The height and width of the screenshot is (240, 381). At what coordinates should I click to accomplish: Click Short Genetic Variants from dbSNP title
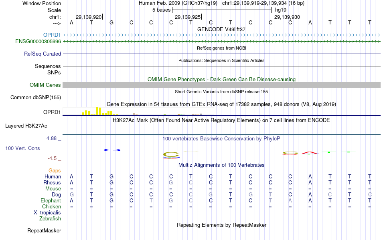221,92
